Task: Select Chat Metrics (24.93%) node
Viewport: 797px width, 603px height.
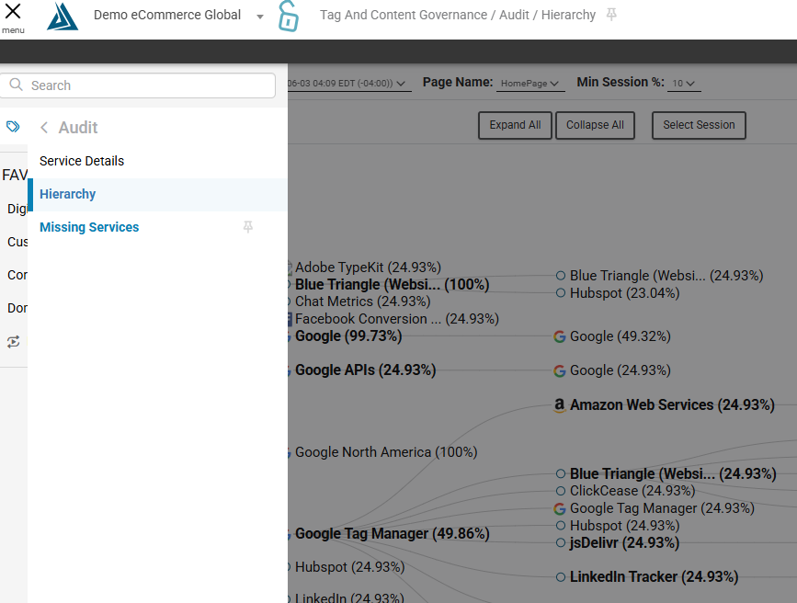Action: coord(363,301)
